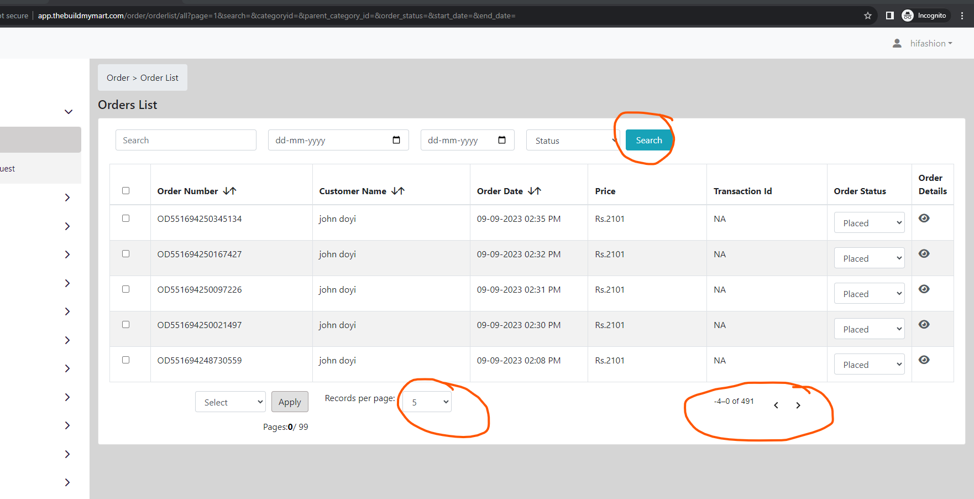Click the Order breadcrumb link
The image size is (974, 499).
point(118,78)
